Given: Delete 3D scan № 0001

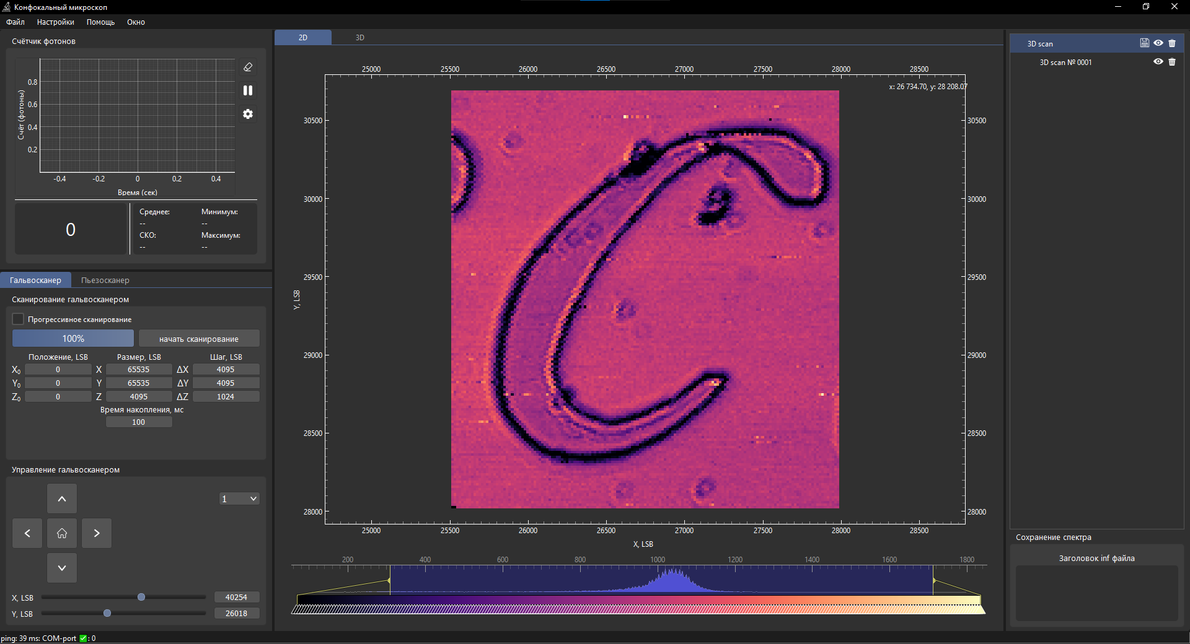Looking at the screenshot, I should [1172, 62].
